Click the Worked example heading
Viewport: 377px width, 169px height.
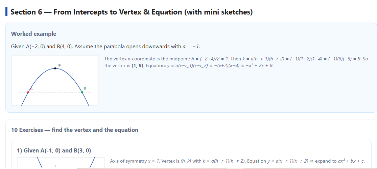(33, 34)
